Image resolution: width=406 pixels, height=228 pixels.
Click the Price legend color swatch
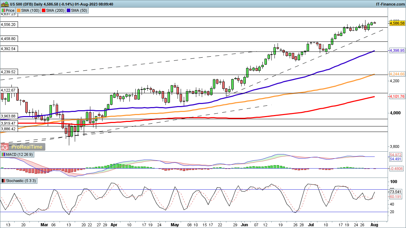(x=3, y=11)
